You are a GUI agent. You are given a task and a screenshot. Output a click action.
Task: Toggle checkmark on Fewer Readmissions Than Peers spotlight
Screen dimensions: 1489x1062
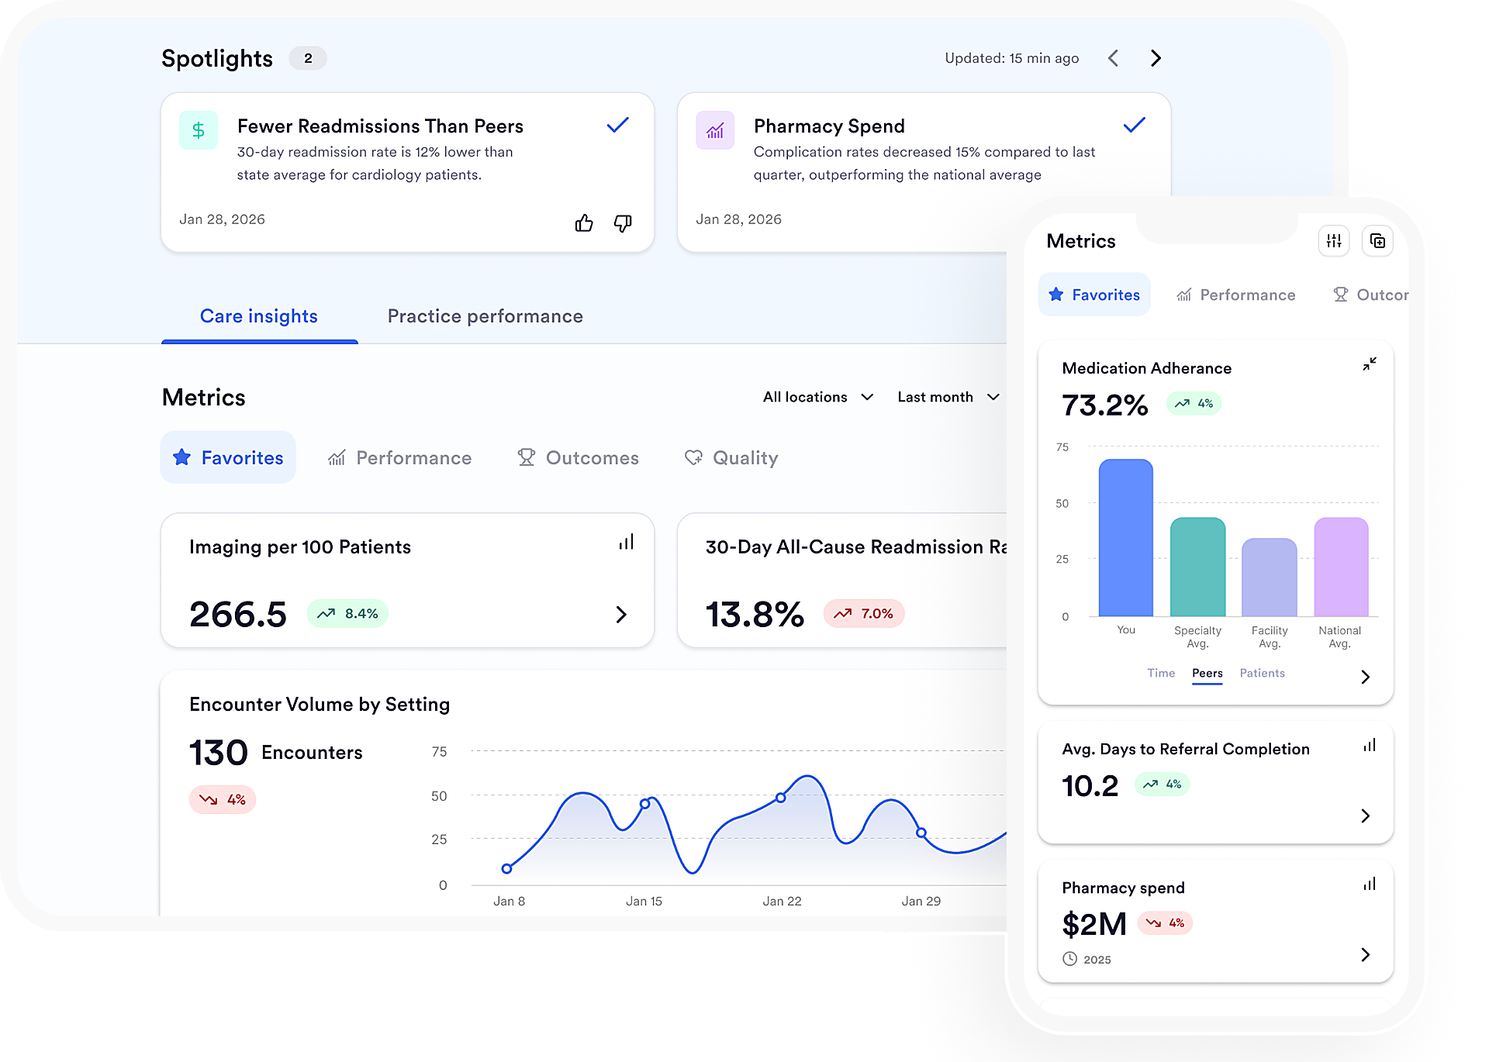click(617, 125)
